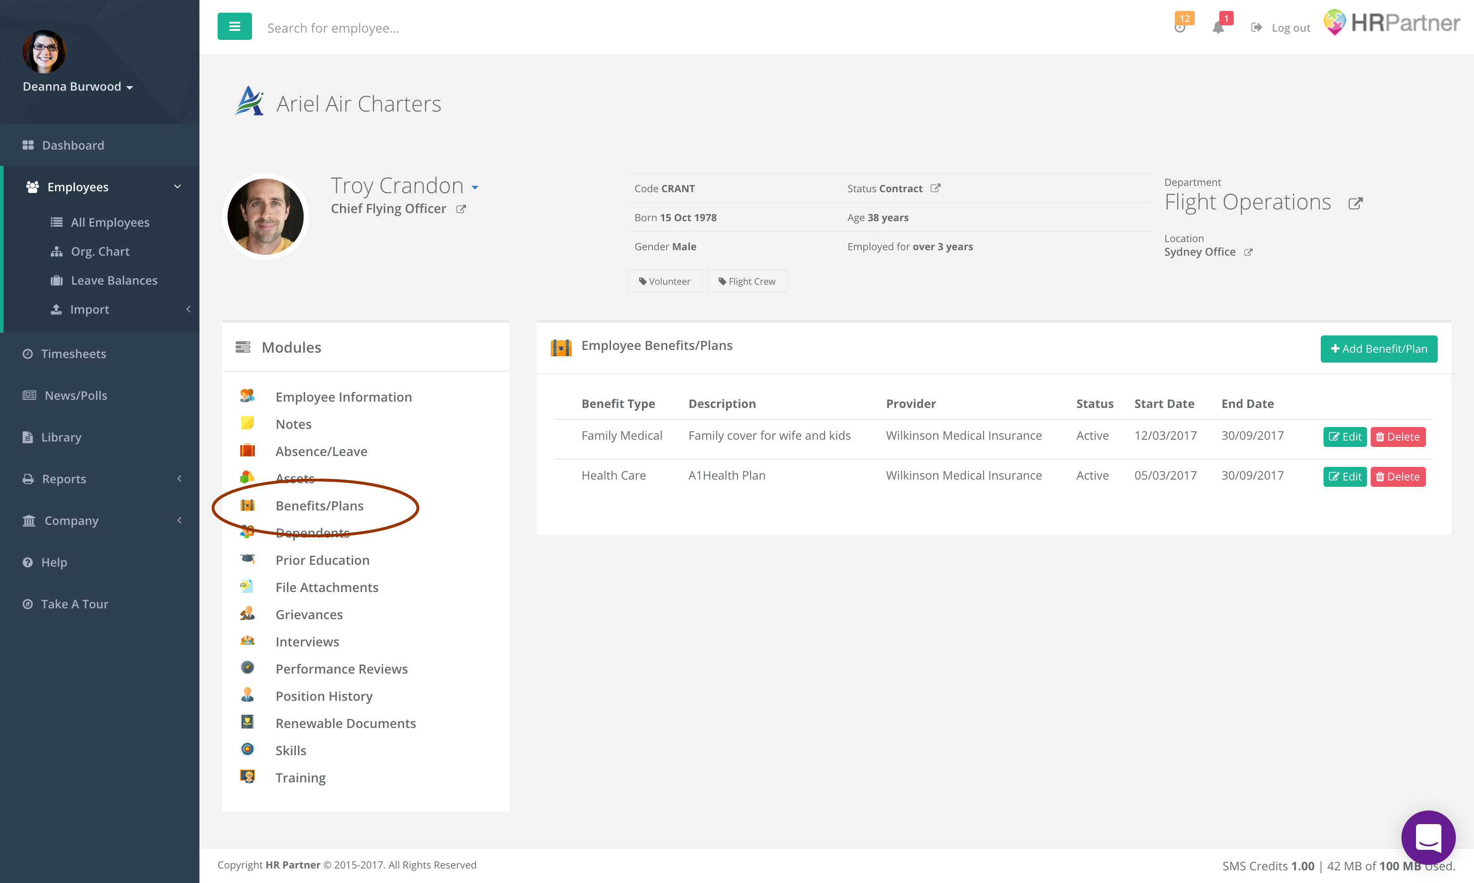This screenshot has width=1474, height=883.
Task: Select Performance Reviews module
Action: [341, 669]
